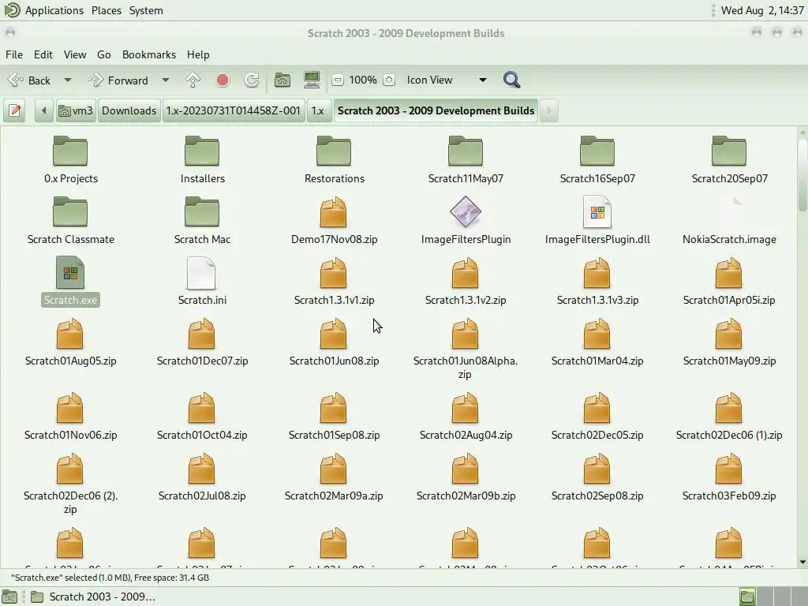Select Scratch02Mar09a.zip archive
The width and height of the screenshot is (808, 606).
pyautogui.click(x=334, y=477)
